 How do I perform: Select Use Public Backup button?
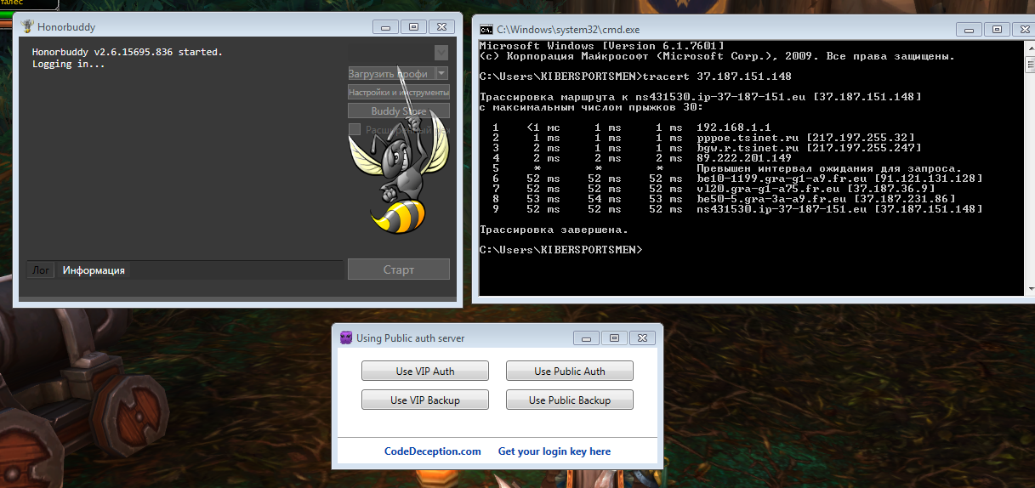click(x=569, y=400)
